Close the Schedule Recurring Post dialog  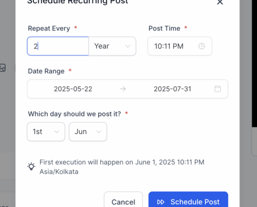(x=220, y=2)
